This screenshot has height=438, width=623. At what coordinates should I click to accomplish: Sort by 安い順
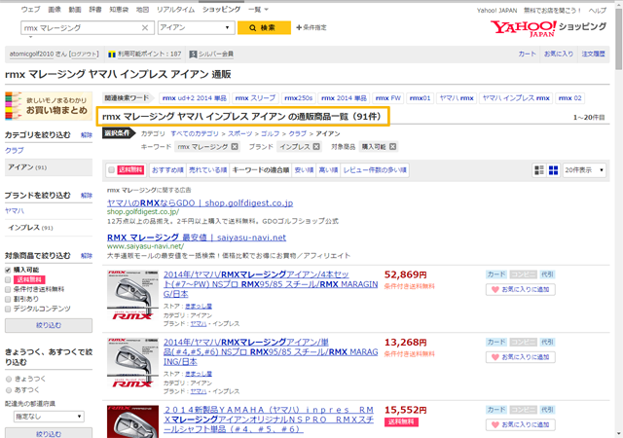click(x=304, y=170)
